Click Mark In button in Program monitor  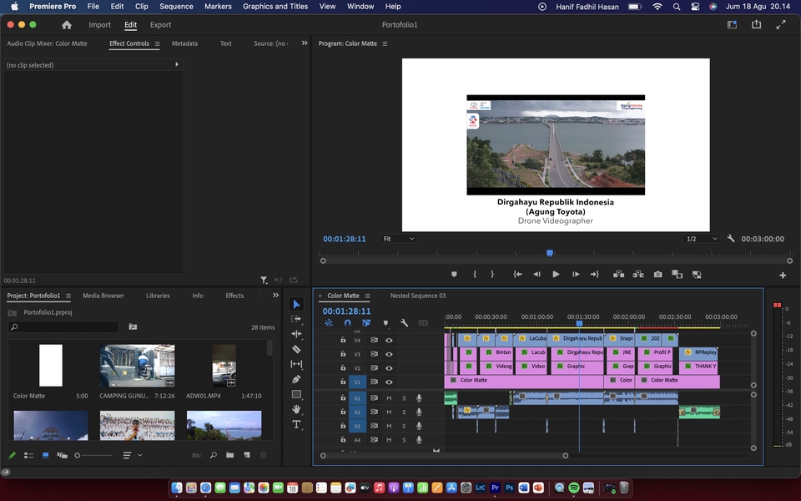(475, 275)
